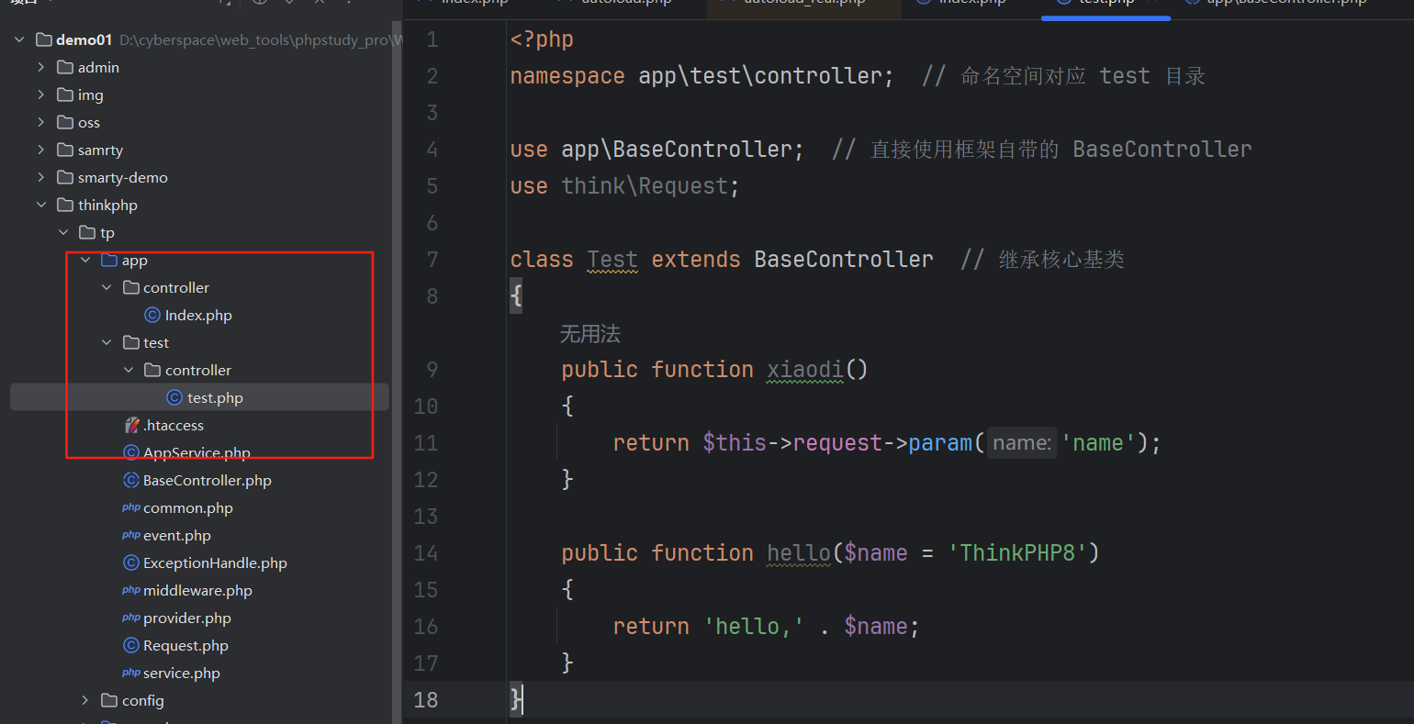
Task: Click think\Request in the use statement
Action: [645, 185]
